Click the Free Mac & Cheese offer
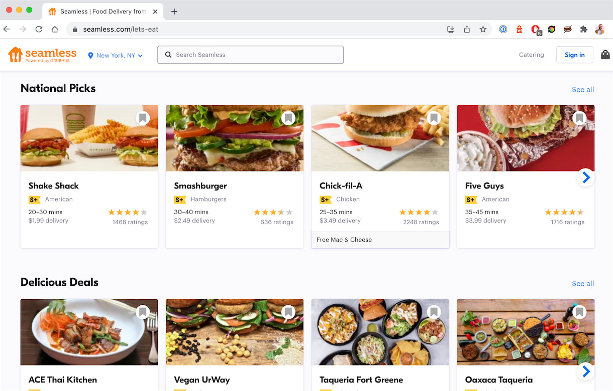This screenshot has height=391, width=613. tap(380, 240)
